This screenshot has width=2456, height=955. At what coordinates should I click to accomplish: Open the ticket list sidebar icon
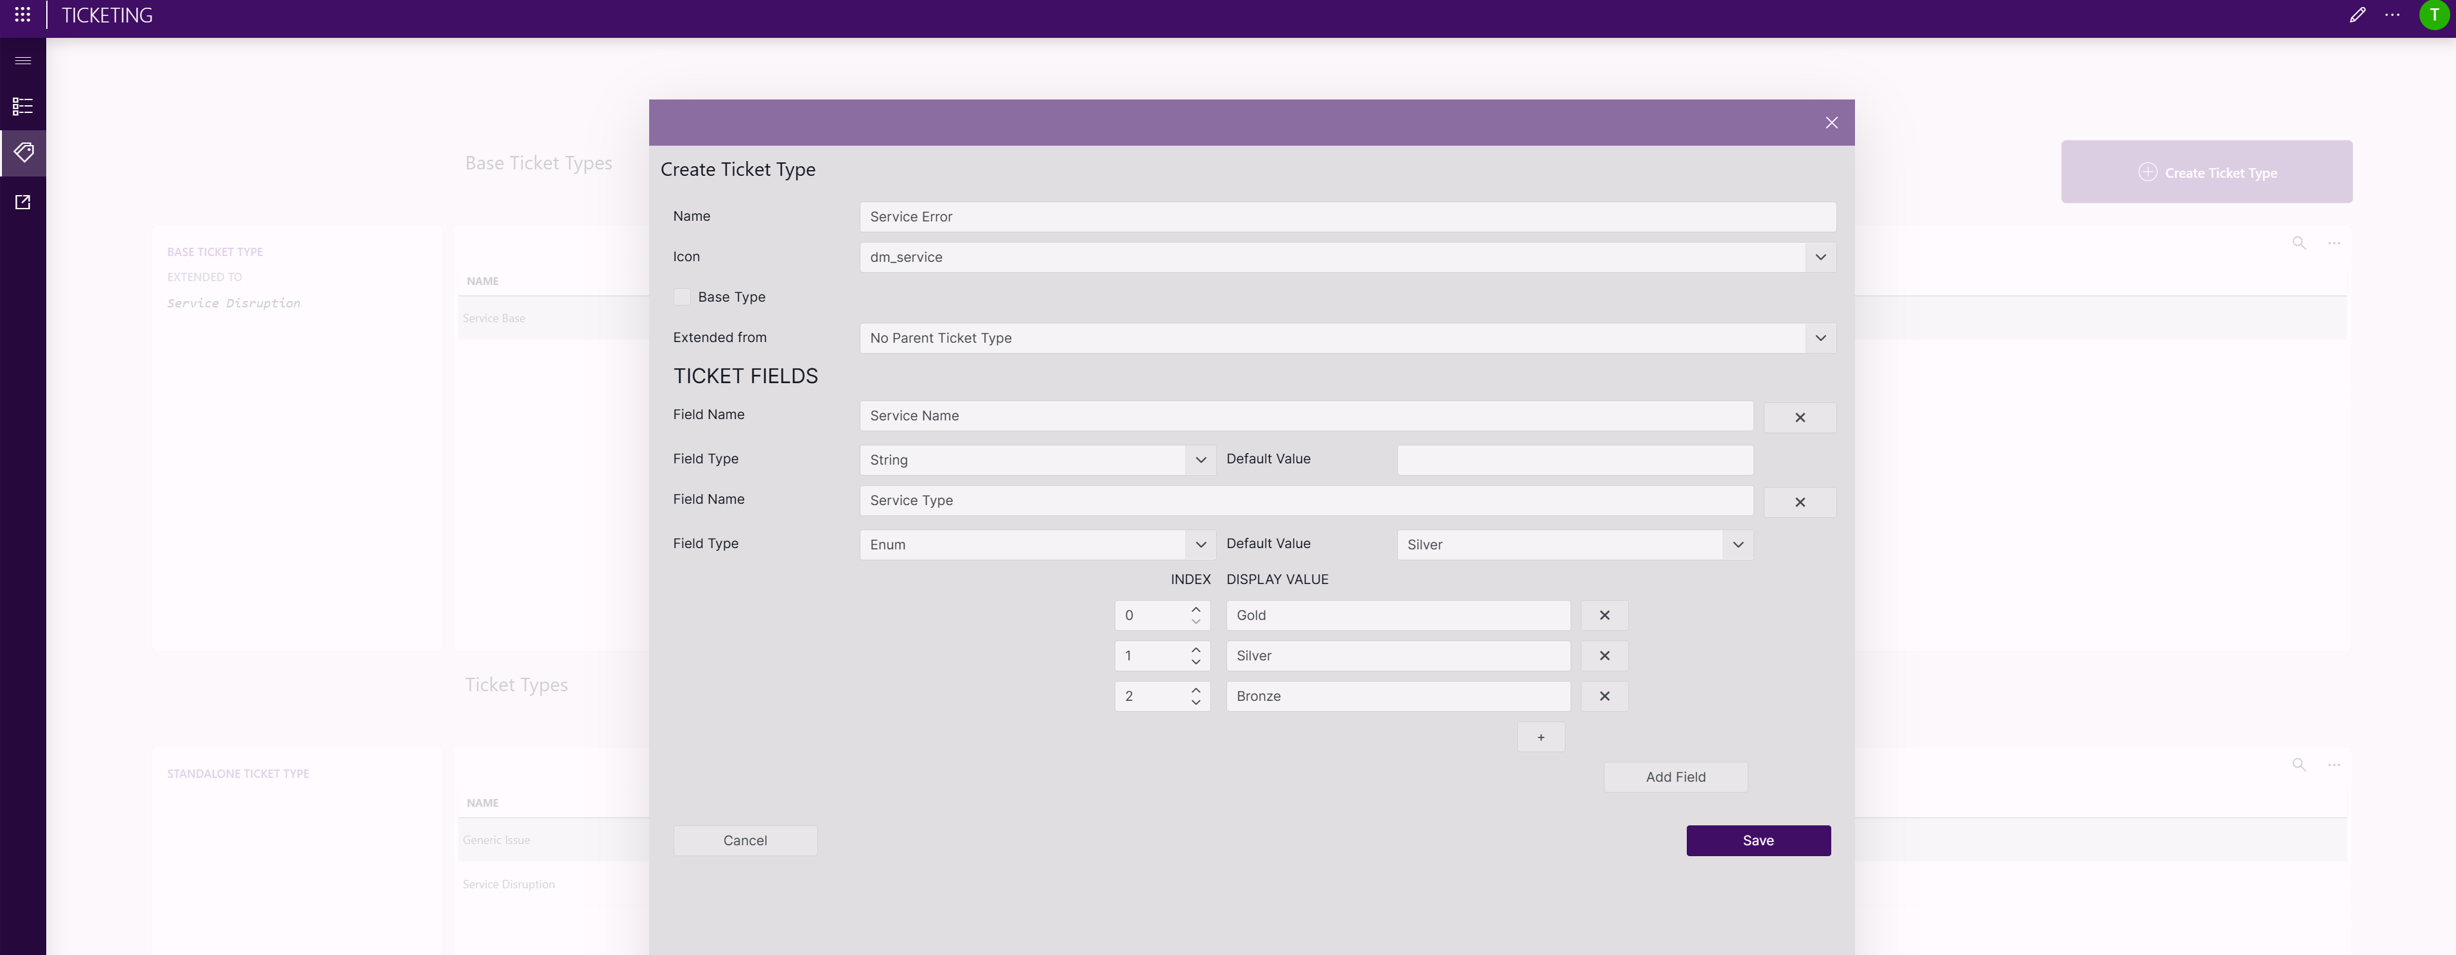pyautogui.click(x=23, y=106)
